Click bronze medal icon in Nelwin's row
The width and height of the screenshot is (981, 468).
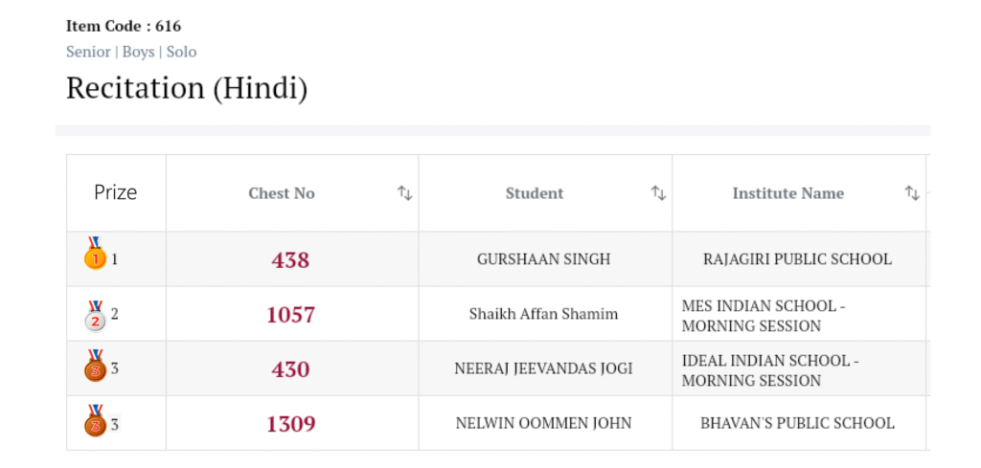tap(95, 422)
